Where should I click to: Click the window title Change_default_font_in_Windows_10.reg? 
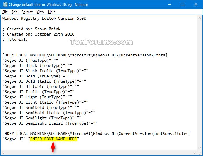tap(40, 5)
